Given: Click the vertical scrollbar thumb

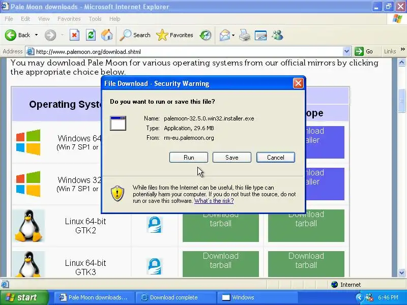Looking at the screenshot, I should (401, 100).
